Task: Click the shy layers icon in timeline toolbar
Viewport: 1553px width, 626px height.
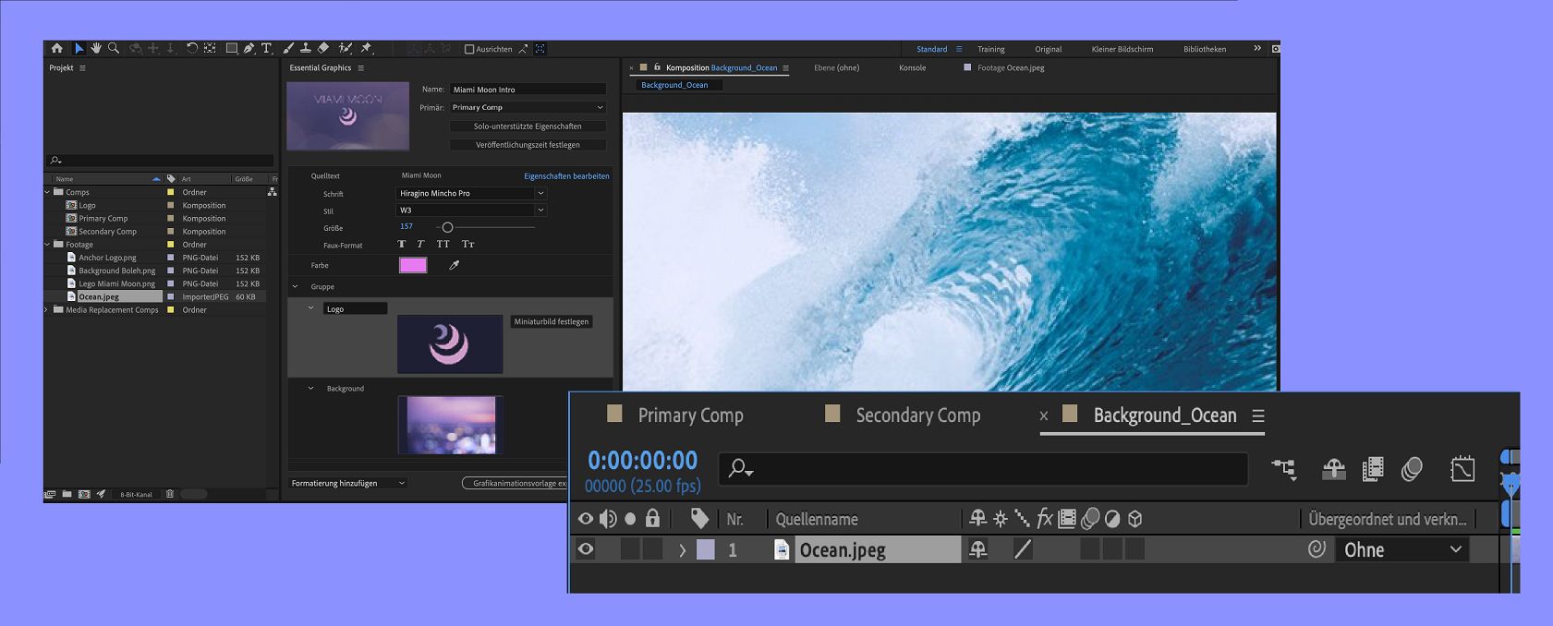Action: [1333, 469]
